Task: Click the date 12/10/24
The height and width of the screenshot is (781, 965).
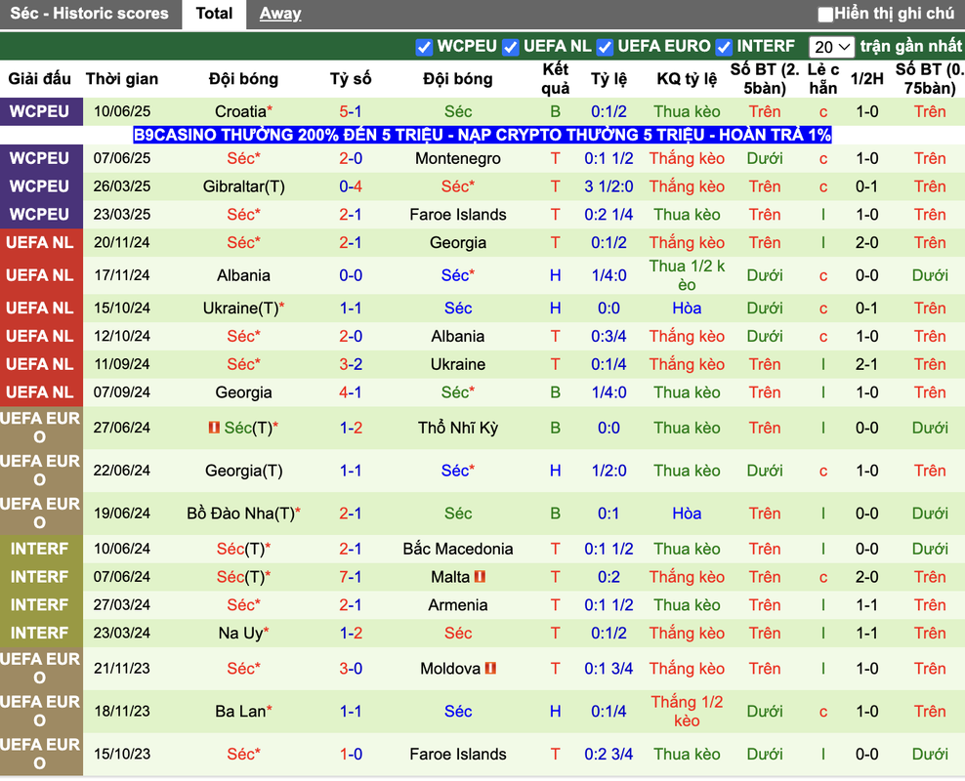Action: point(122,337)
